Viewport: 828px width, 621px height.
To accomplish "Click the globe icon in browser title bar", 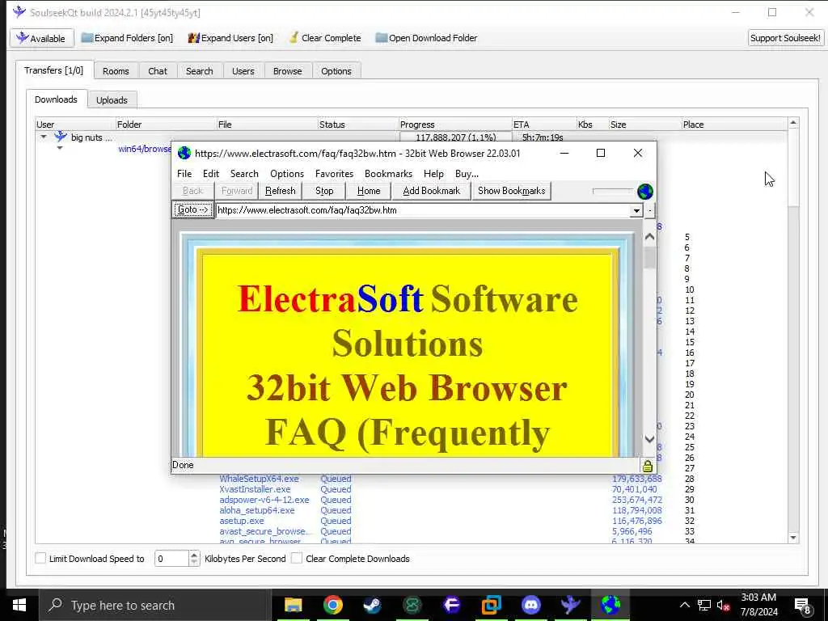I will (x=184, y=153).
